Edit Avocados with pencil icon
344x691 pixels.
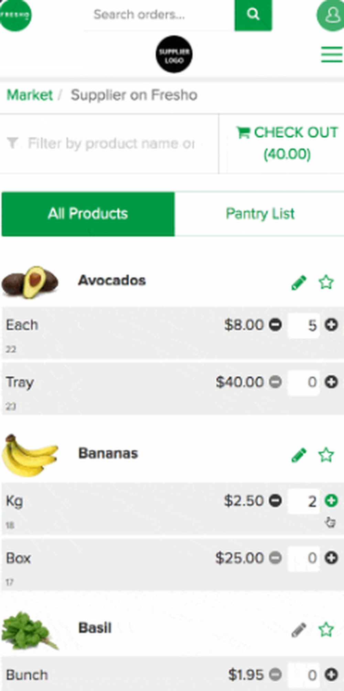pyautogui.click(x=299, y=283)
